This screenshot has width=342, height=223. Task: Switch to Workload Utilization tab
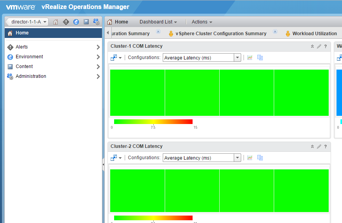click(315, 34)
